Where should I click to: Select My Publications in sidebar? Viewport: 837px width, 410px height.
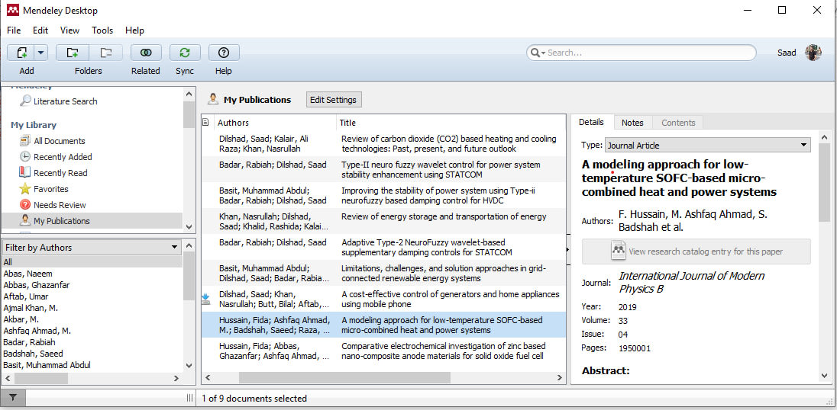click(92, 221)
